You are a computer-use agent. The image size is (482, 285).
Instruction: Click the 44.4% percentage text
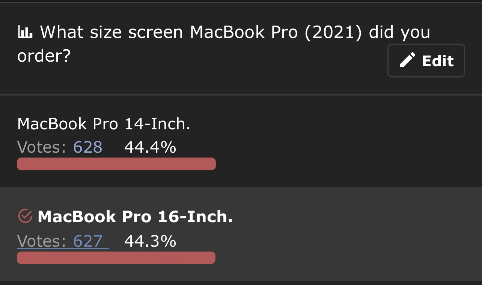[150, 147]
